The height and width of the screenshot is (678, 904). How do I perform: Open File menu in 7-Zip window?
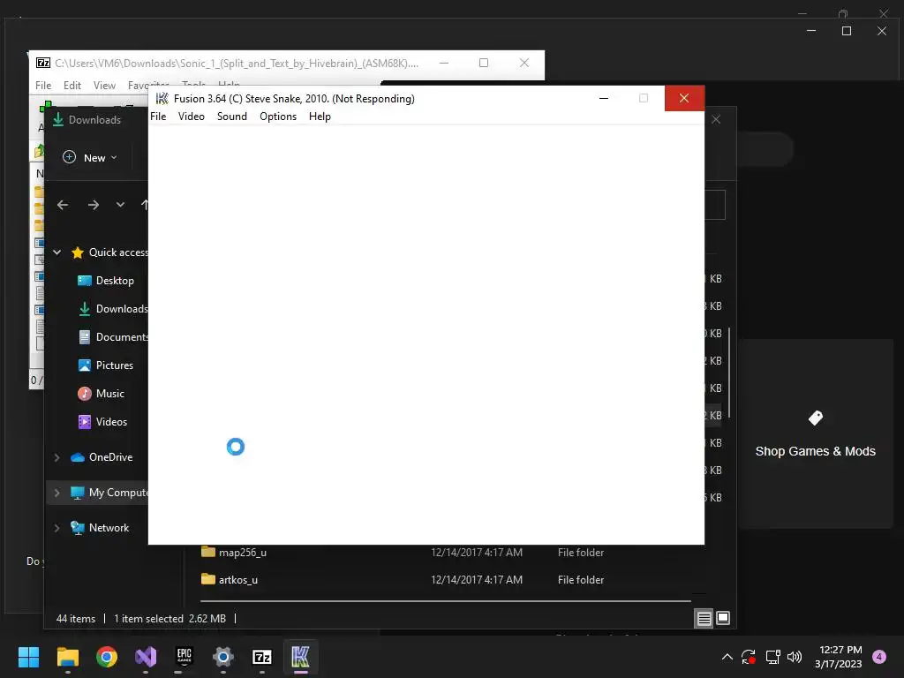pyautogui.click(x=43, y=86)
